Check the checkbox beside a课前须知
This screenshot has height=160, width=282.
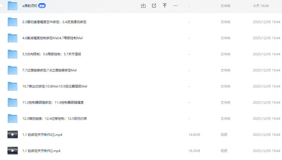[x=2, y=5]
